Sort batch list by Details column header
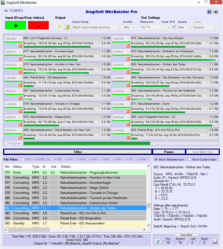This screenshot has height=249, width=223. (103, 167)
